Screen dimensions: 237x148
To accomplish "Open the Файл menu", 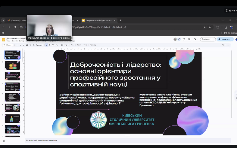I will coord(8,41).
